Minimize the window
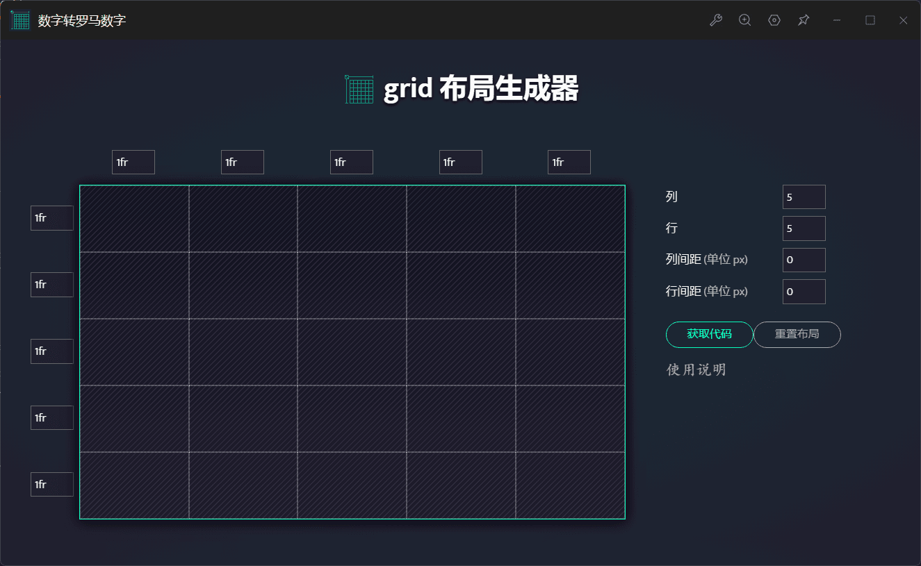 [837, 20]
